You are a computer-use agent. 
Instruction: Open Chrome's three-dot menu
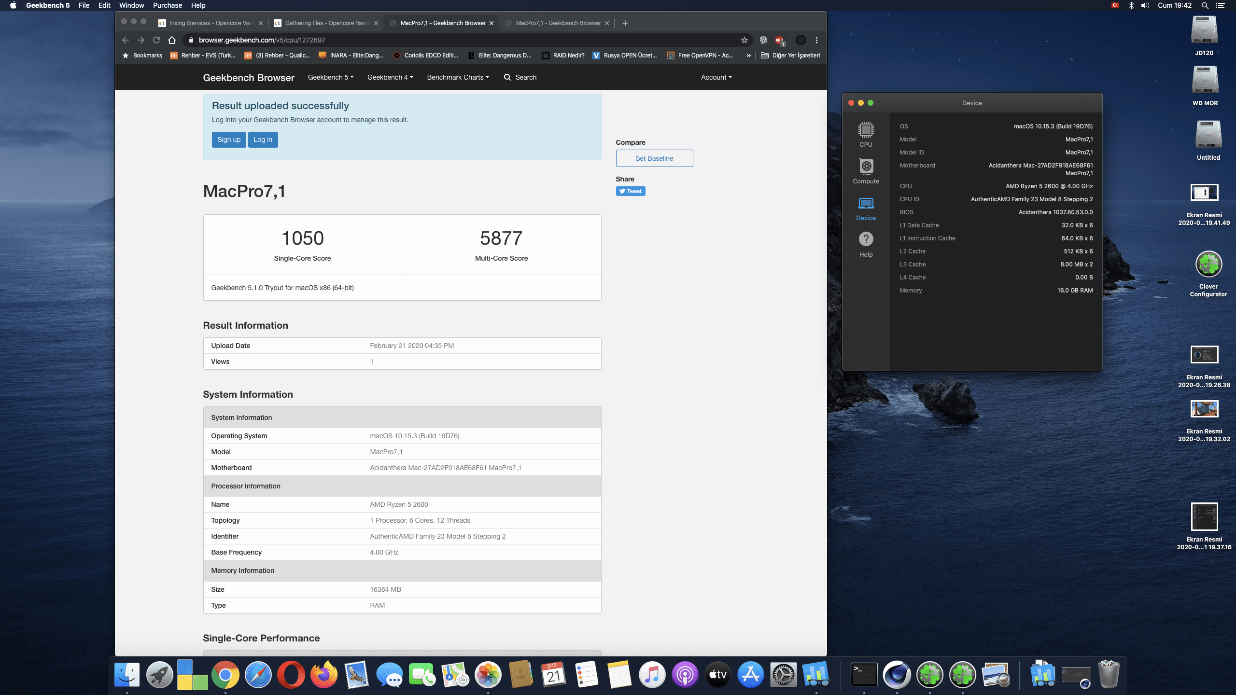pyautogui.click(x=816, y=40)
